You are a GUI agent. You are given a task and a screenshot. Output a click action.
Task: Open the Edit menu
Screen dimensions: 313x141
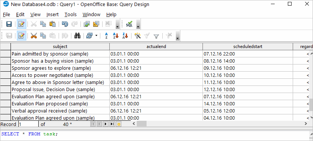[20, 15]
